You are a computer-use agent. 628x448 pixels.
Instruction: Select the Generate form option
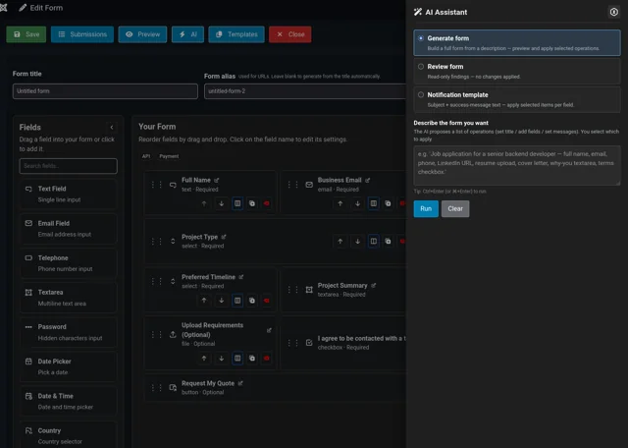517,42
